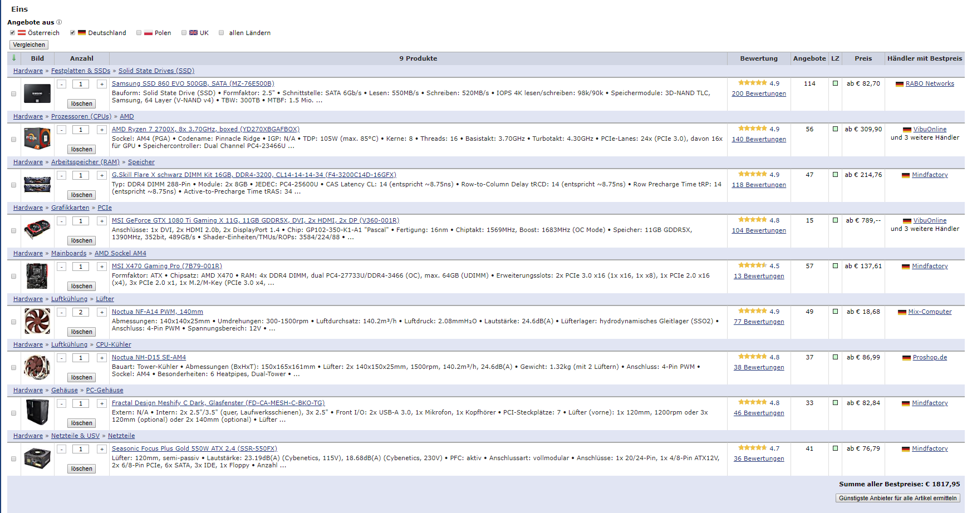The image size is (967, 513).
Task: Visit Mix-Computer dealer link
Action: (x=930, y=312)
